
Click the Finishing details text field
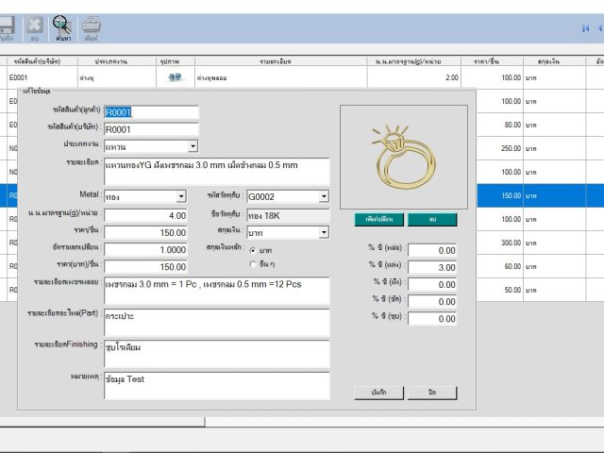coord(217,353)
